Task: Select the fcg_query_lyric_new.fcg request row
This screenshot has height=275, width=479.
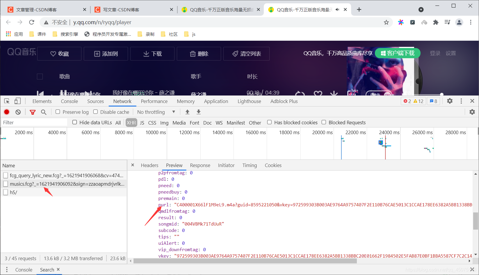Action: tap(63, 175)
